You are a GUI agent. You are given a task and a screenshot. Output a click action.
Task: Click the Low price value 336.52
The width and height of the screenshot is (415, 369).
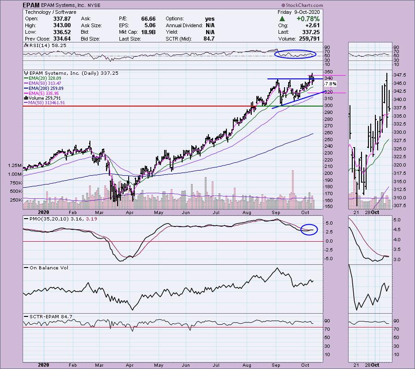point(62,32)
